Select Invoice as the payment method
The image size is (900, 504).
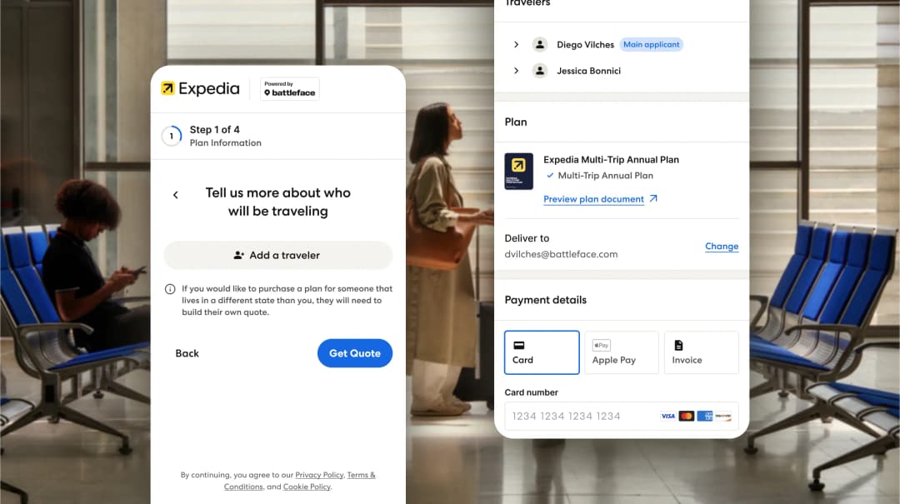pos(701,352)
